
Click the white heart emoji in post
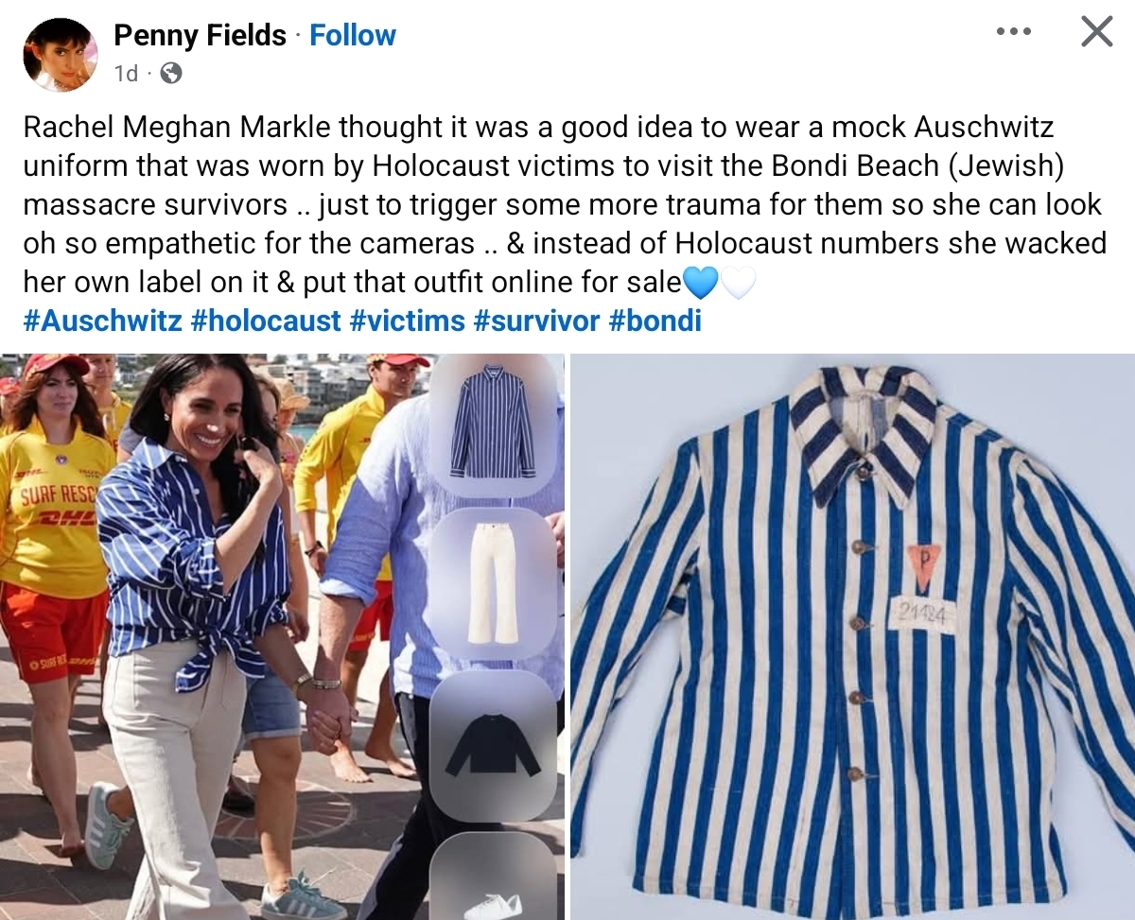pos(739,283)
